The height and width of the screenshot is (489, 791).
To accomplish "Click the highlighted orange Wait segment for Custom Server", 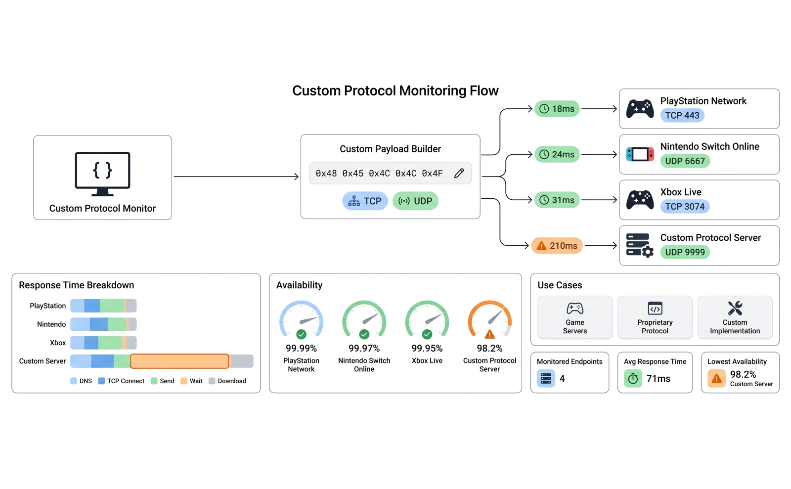I will click(x=179, y=361).
